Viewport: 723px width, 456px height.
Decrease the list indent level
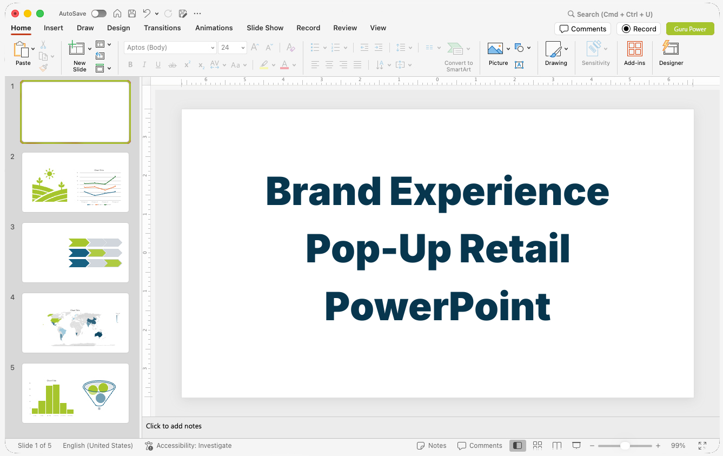364,48
